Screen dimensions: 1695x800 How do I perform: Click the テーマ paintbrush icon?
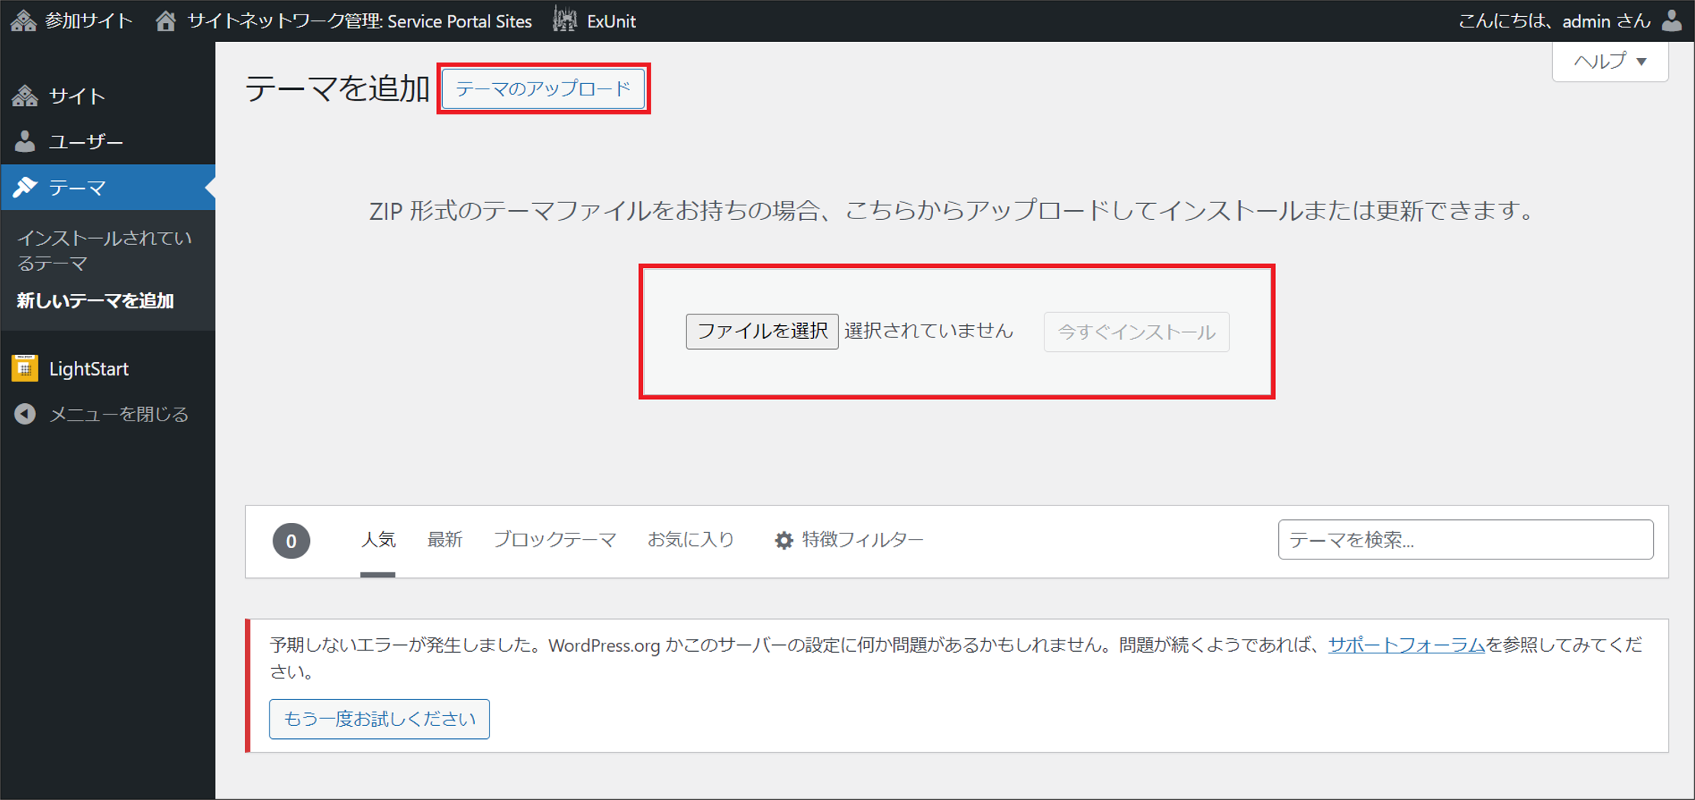[x=25, y=187]
